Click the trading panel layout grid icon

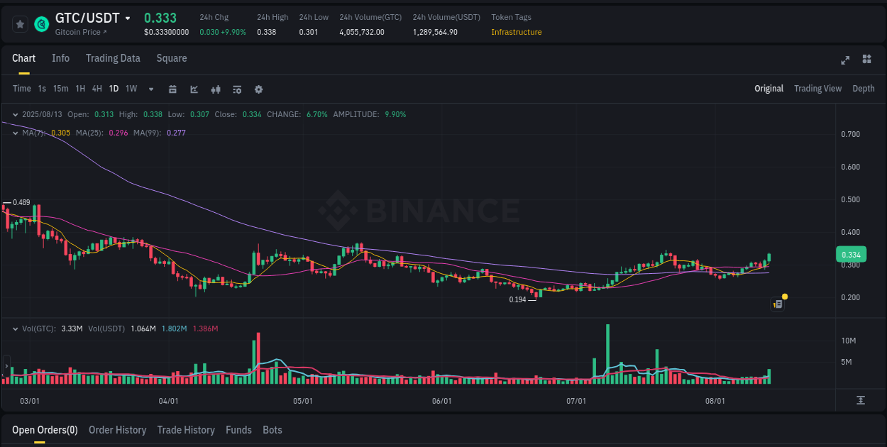(866, 60)
